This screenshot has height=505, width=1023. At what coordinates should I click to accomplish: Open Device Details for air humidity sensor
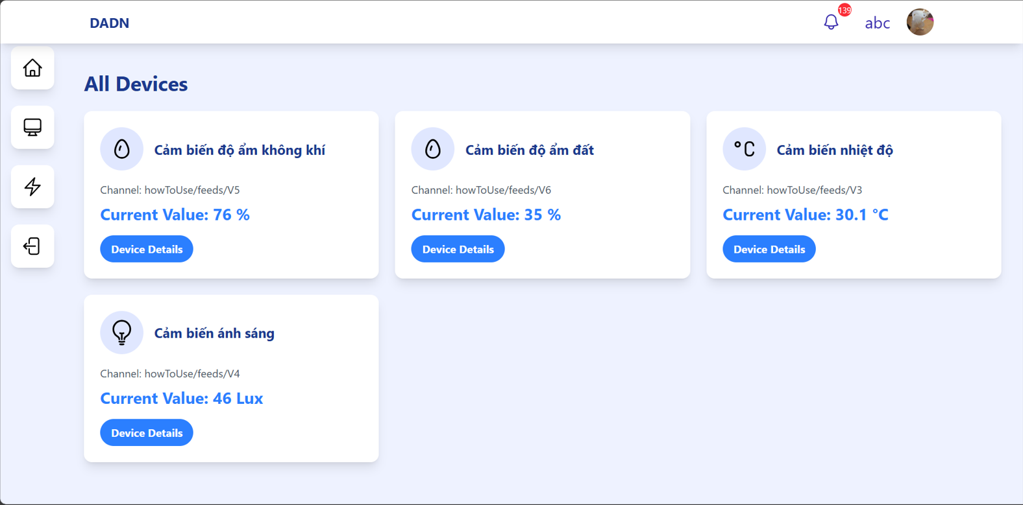coord(147,249)
